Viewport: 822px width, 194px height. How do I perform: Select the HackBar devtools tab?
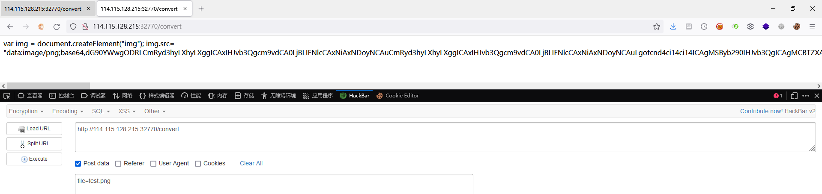click(x=355, y=96)
